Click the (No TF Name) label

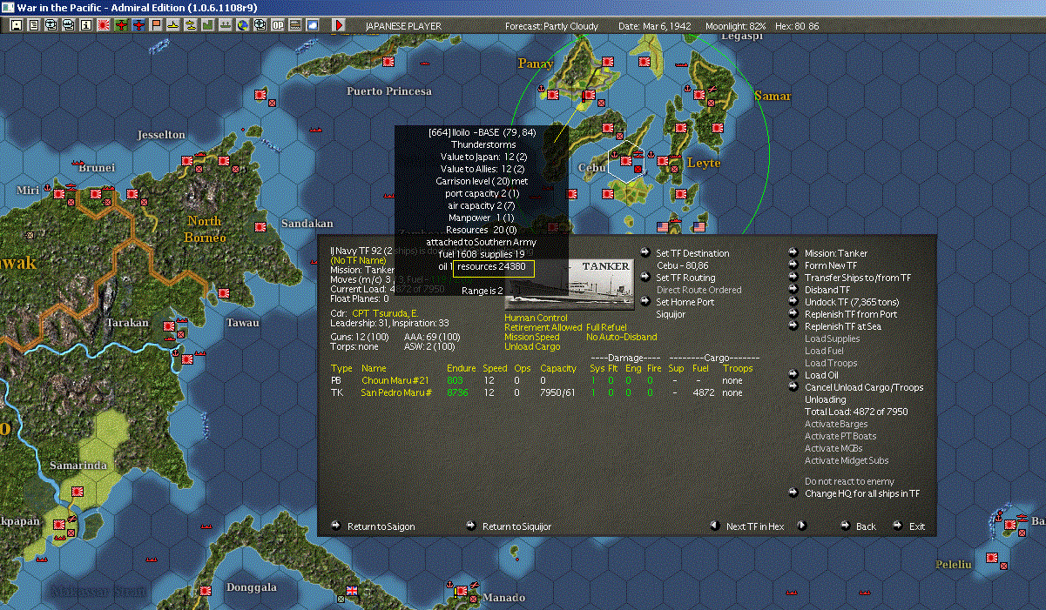coord(358,260)
